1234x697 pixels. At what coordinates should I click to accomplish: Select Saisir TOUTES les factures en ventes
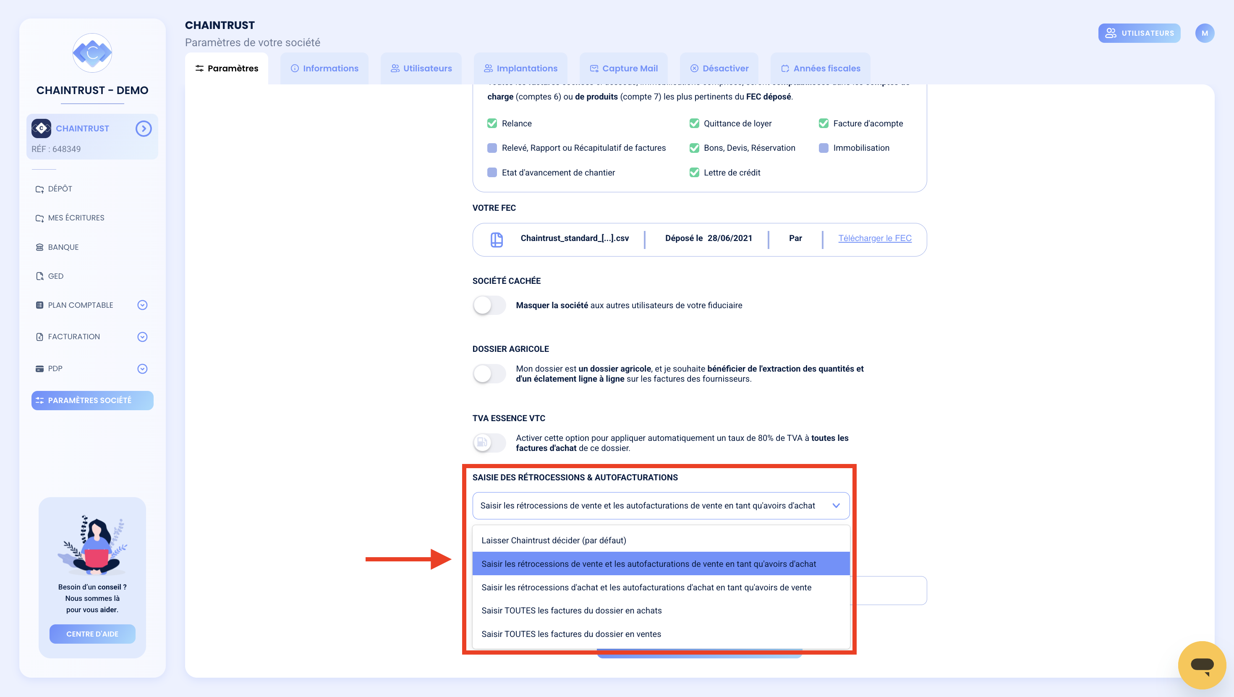click(x=661, y=634)
